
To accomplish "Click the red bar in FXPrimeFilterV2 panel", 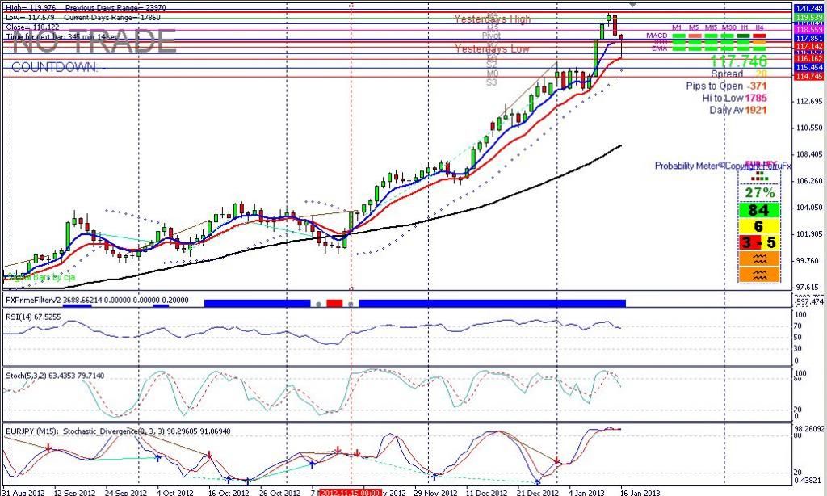I will (334, 303).
